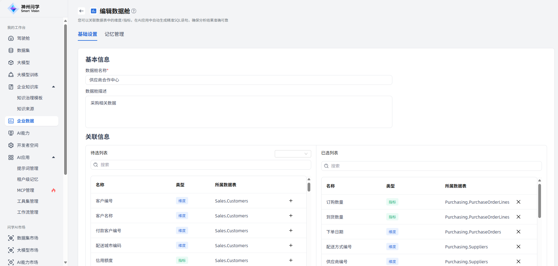
Task: Remove 订购数量 from the selected list
Action: click(518, 202)
